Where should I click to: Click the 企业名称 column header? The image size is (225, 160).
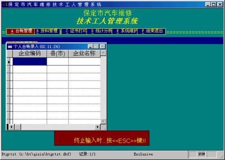(84, 53)
